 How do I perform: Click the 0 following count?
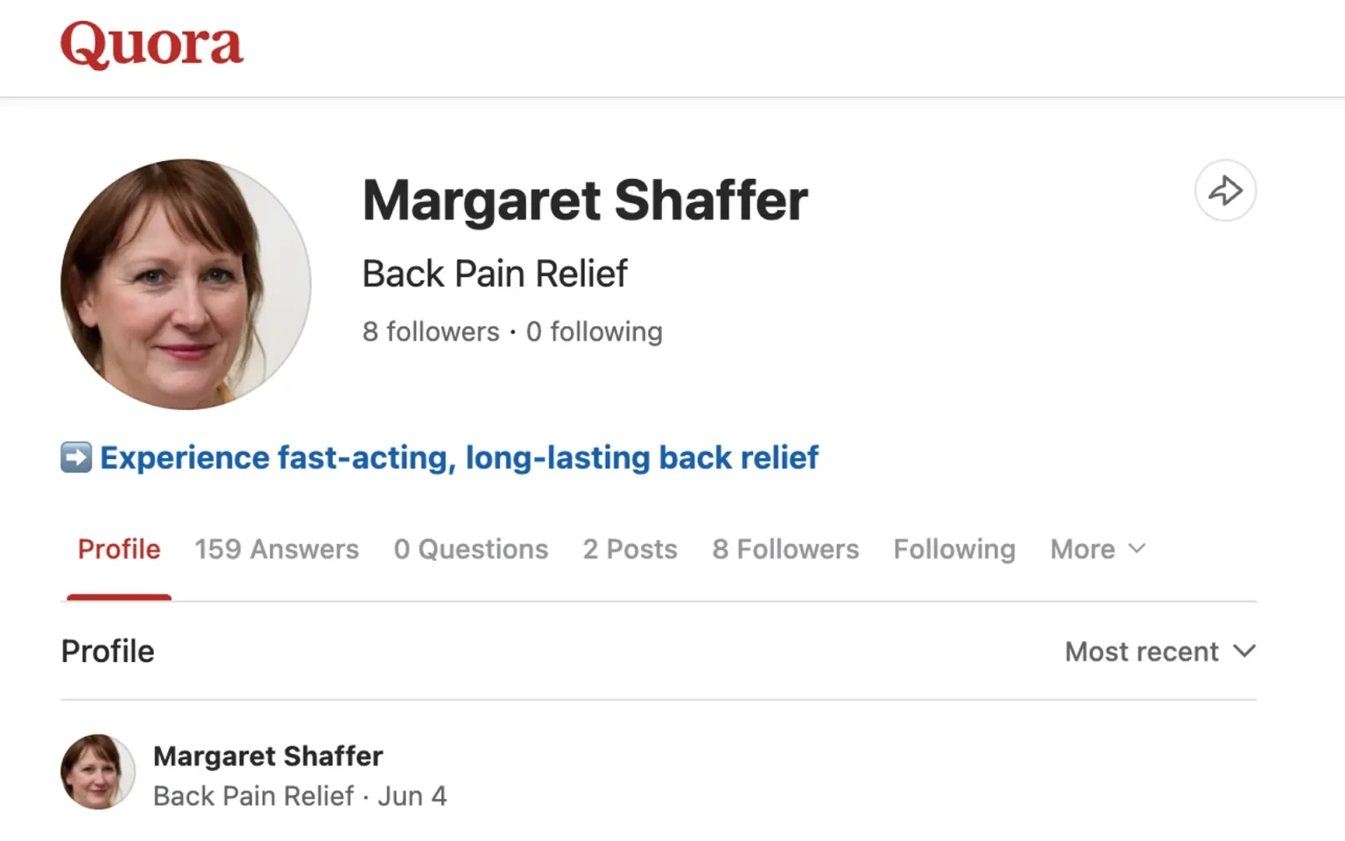(595, 332)
